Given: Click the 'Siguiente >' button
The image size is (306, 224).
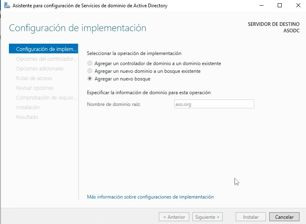Looking at the screenshot, I should (207, 217).
